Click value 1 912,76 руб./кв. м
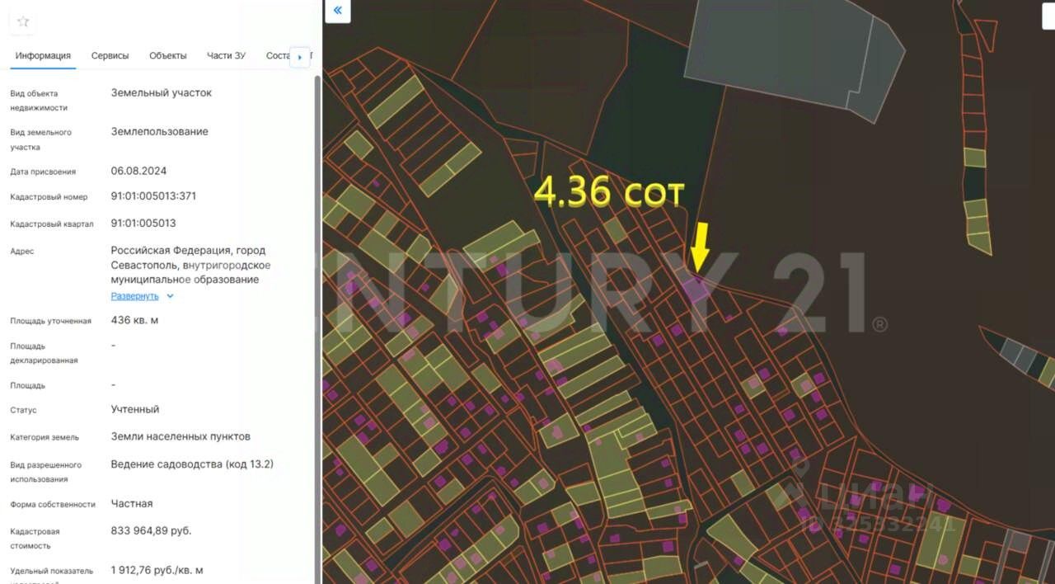This screenshot has width=1055, height=584. point(157,570)
